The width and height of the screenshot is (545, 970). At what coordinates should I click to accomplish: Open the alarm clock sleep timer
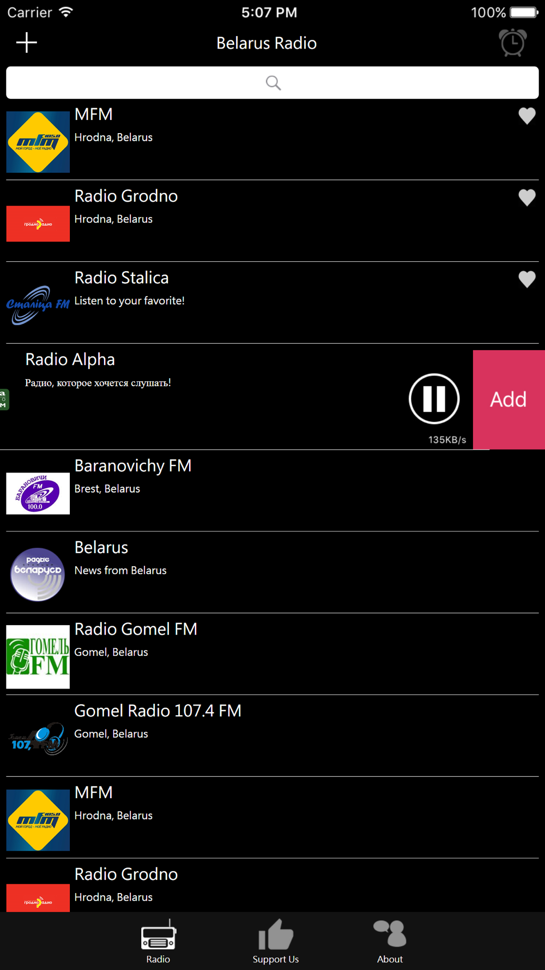tap(512, 43)
